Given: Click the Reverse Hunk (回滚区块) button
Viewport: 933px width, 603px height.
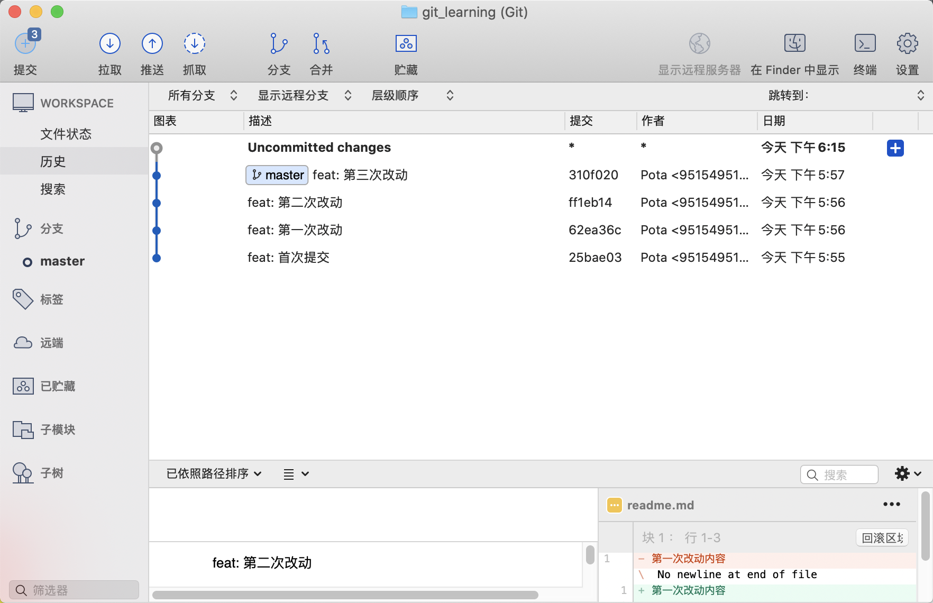Looking at the screenshot, I should [882, 538].
